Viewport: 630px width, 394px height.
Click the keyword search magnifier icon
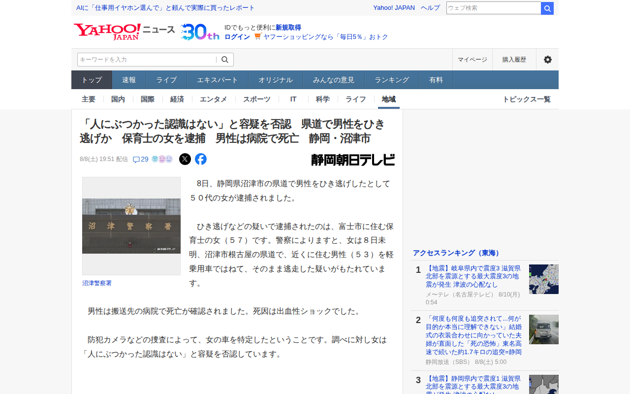tap(225, 60)
